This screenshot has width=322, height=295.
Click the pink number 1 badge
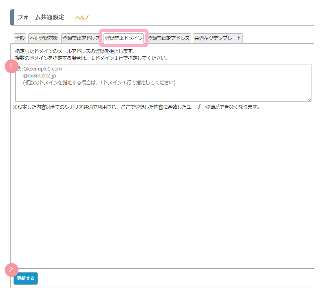click(11, 66)
